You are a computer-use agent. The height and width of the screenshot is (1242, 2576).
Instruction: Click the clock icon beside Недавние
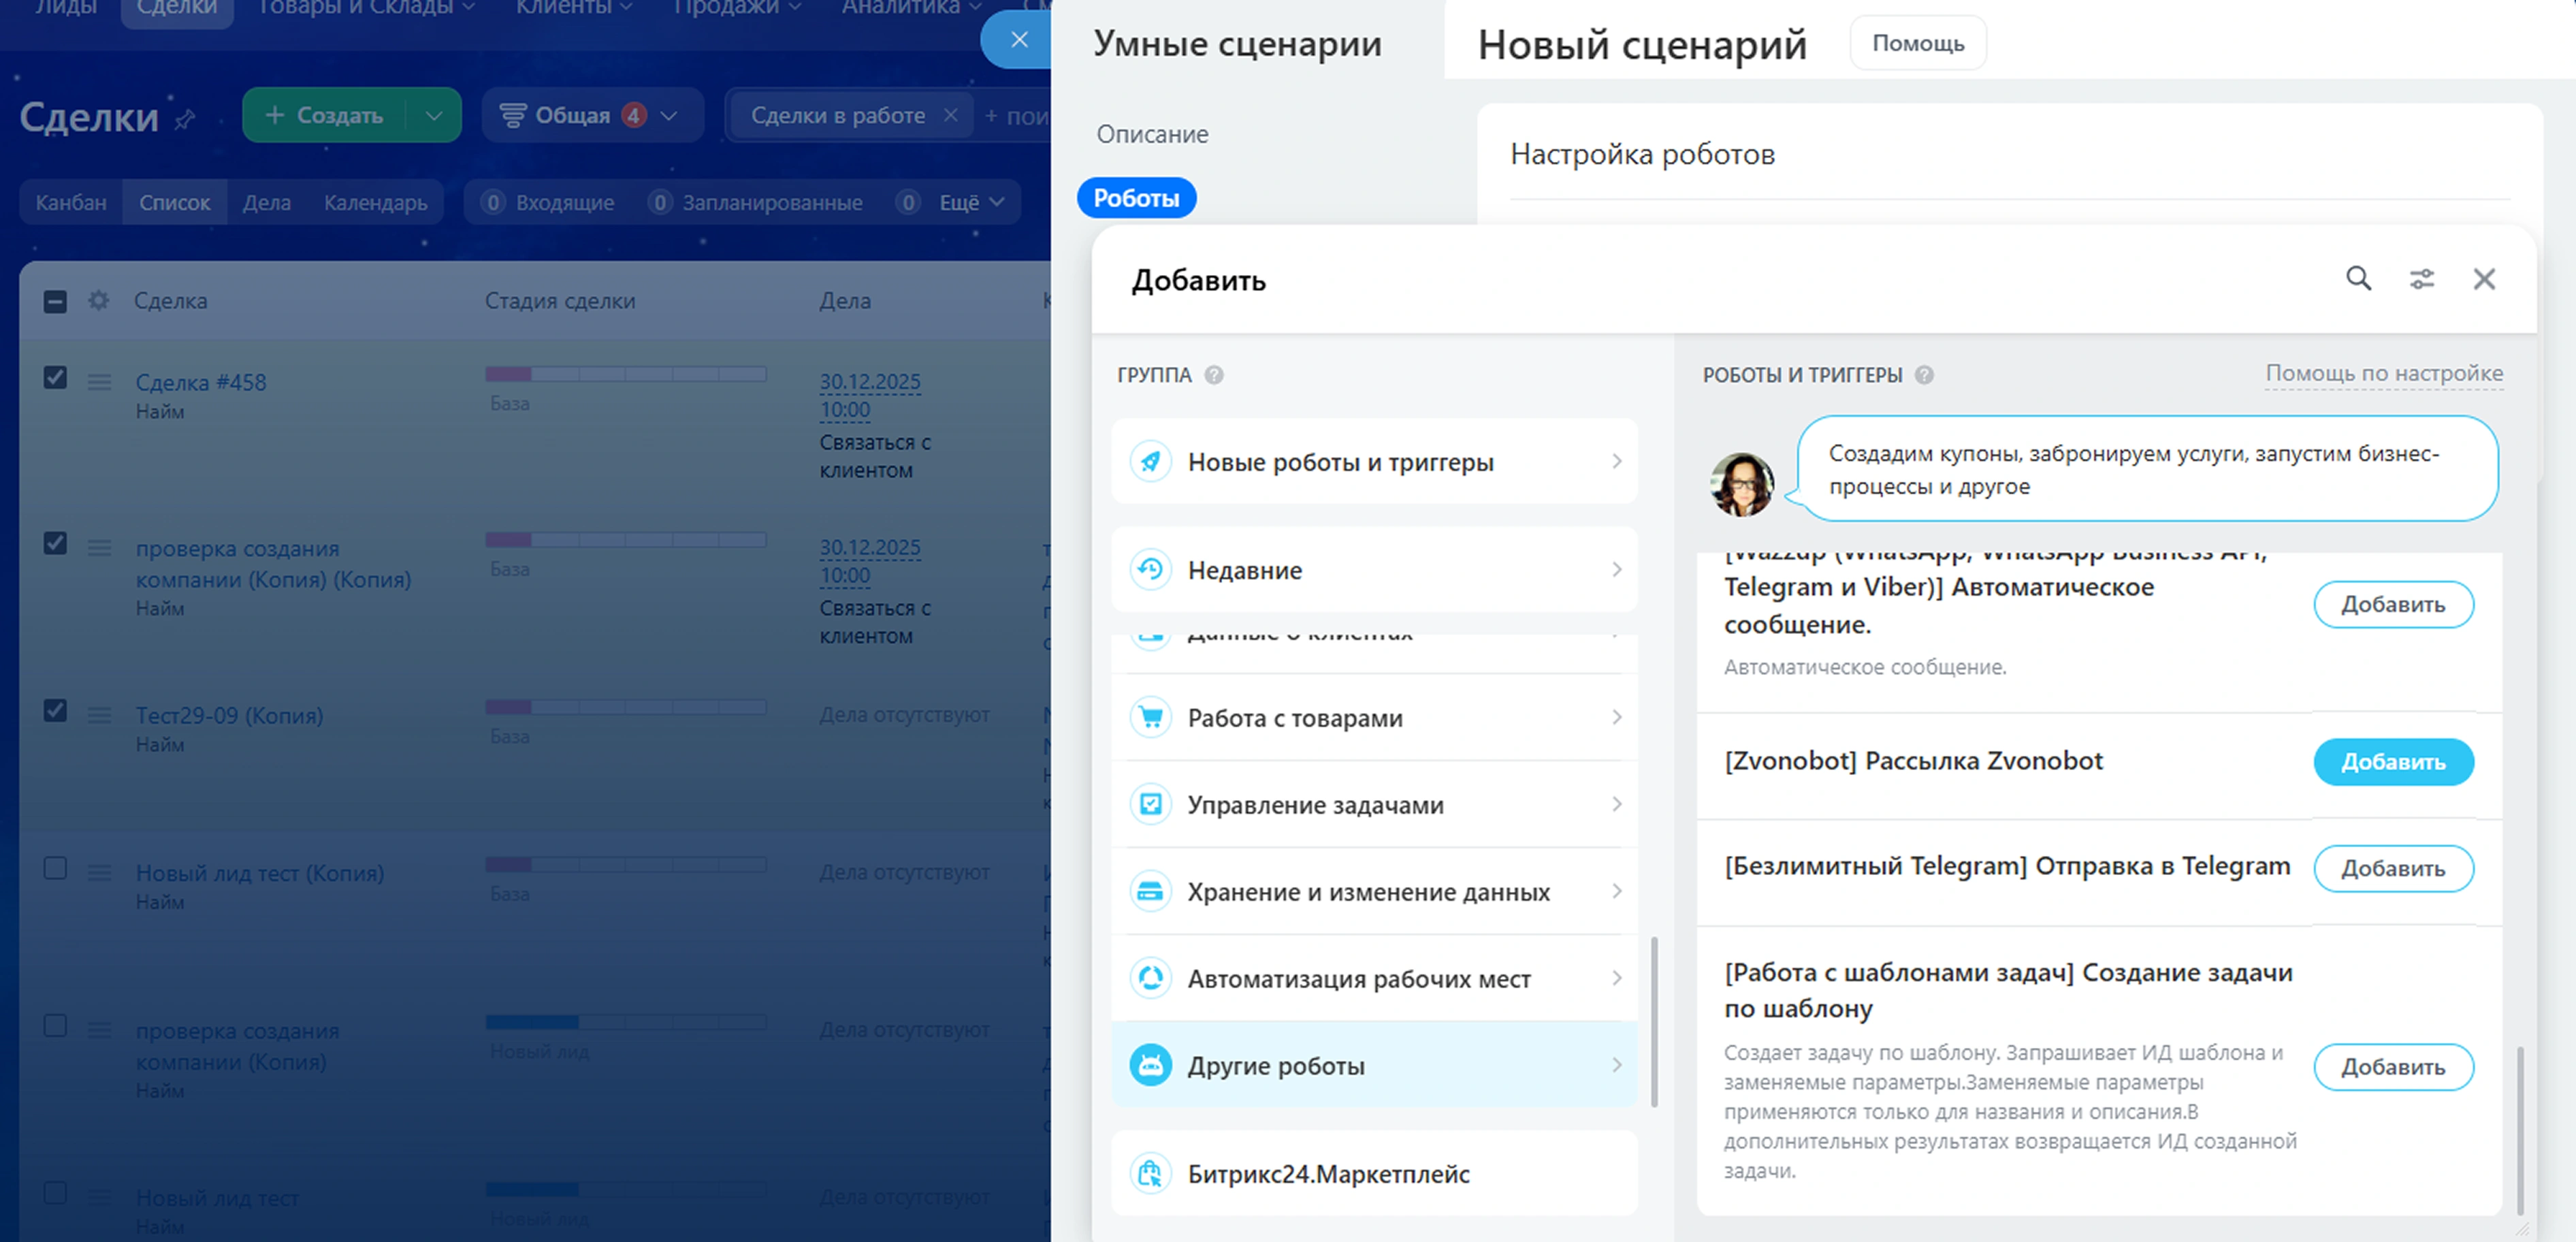click(1150, 569)
